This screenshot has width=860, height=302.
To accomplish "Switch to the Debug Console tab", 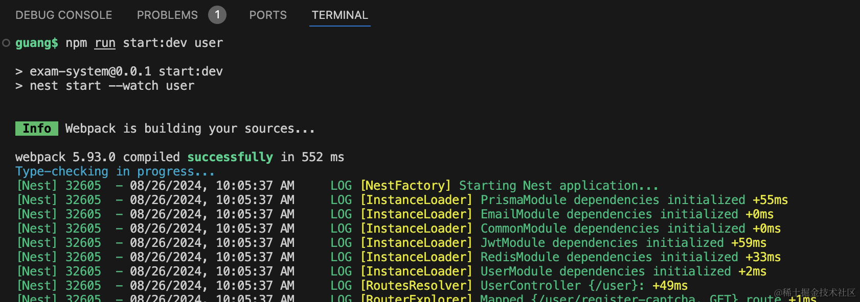I will coord(63,15).
